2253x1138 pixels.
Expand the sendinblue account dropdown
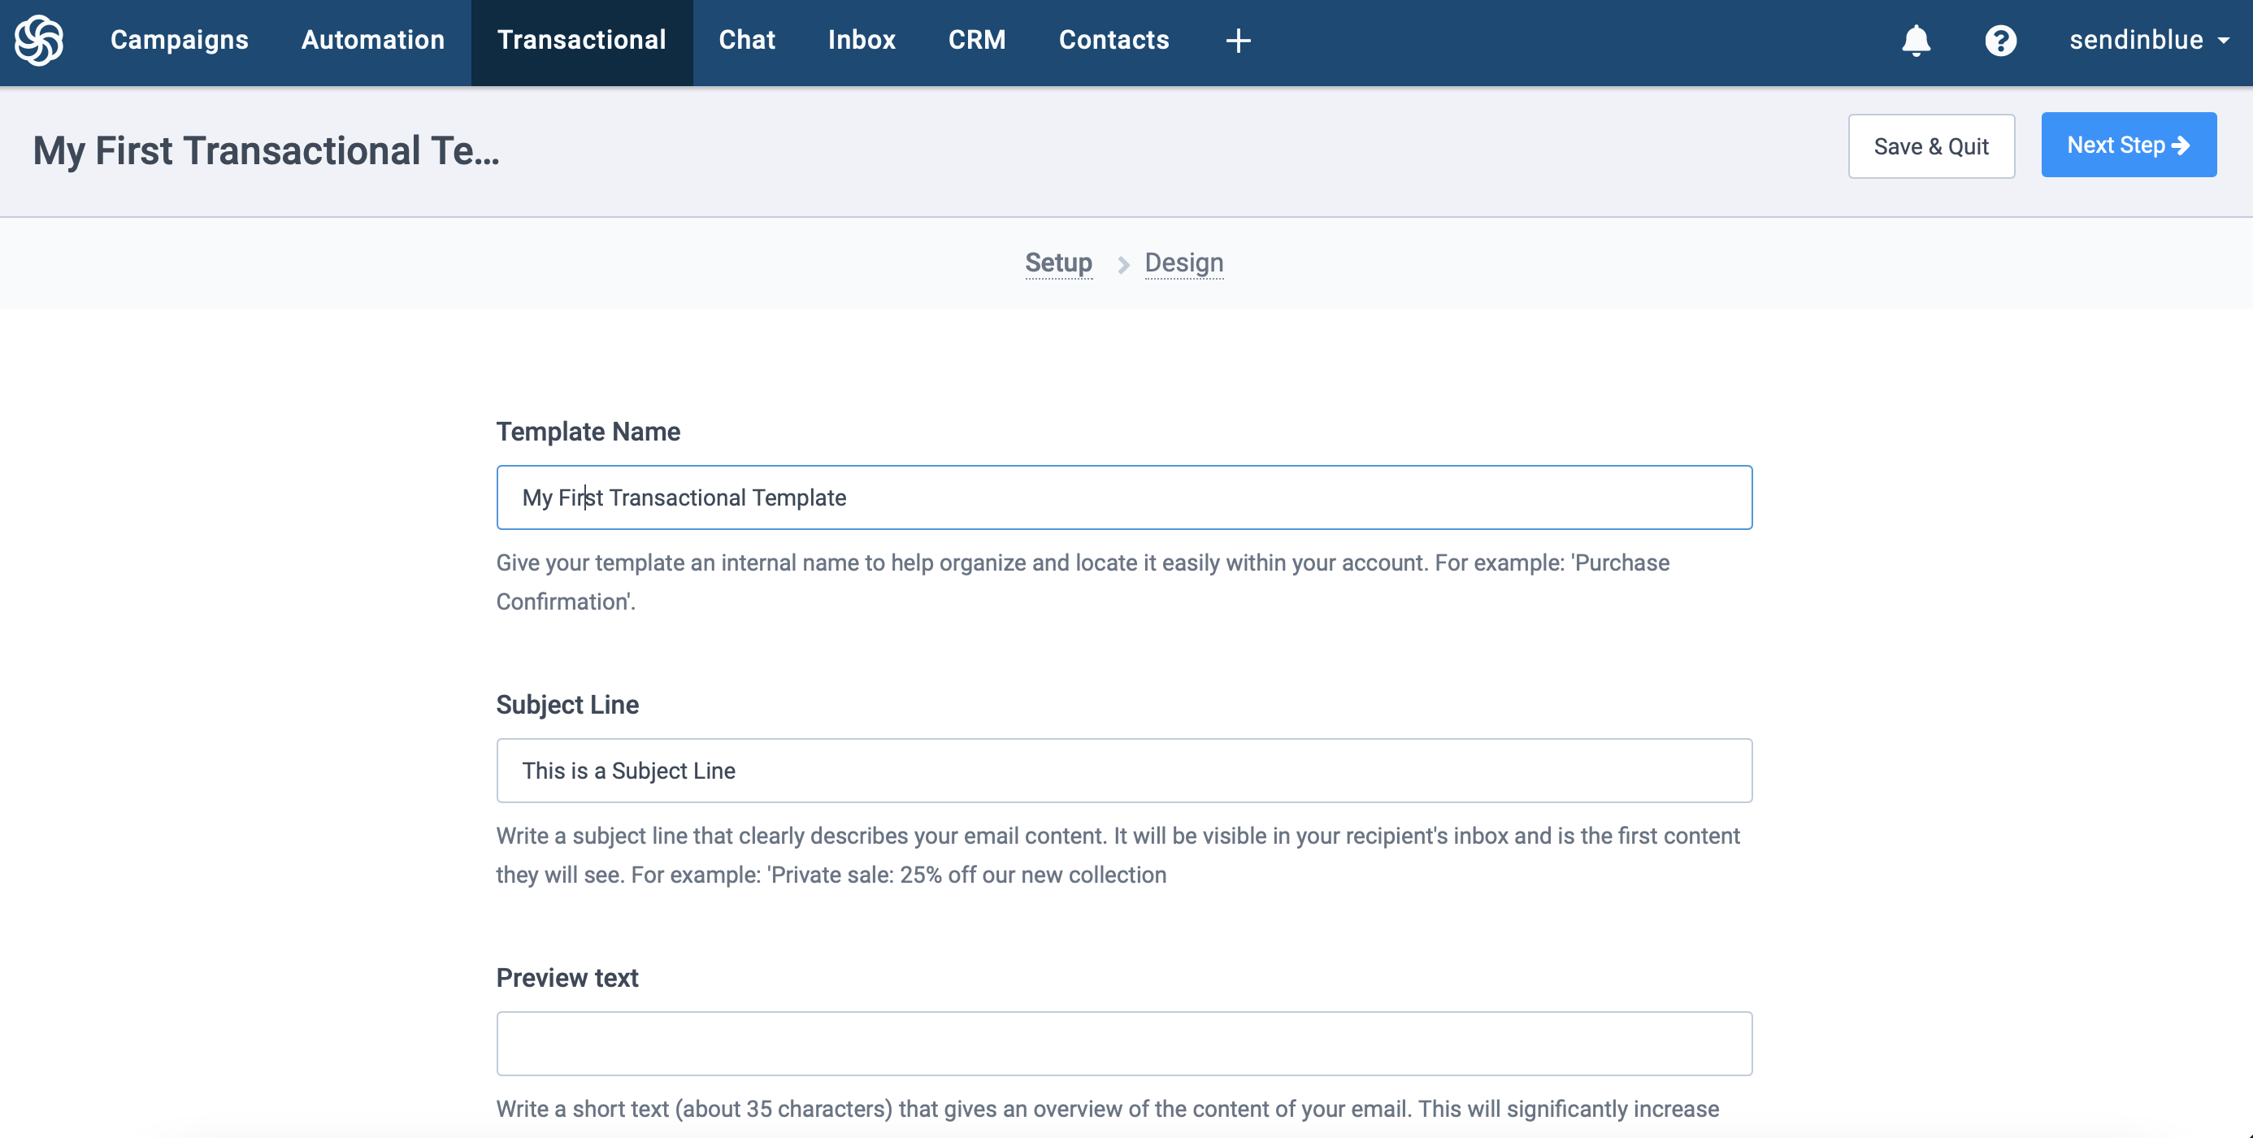tap(2148, 41)
